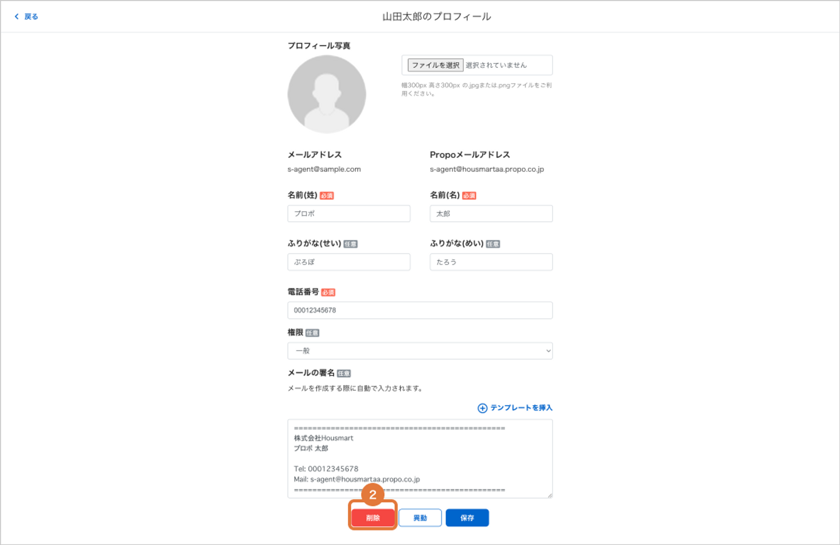The width and height of the screenshot is (840, 545).
Task: Click the Propo email address text
Action: 487,169
